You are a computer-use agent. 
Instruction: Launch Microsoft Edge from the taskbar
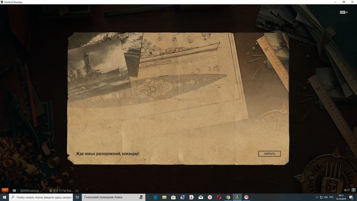155,197
